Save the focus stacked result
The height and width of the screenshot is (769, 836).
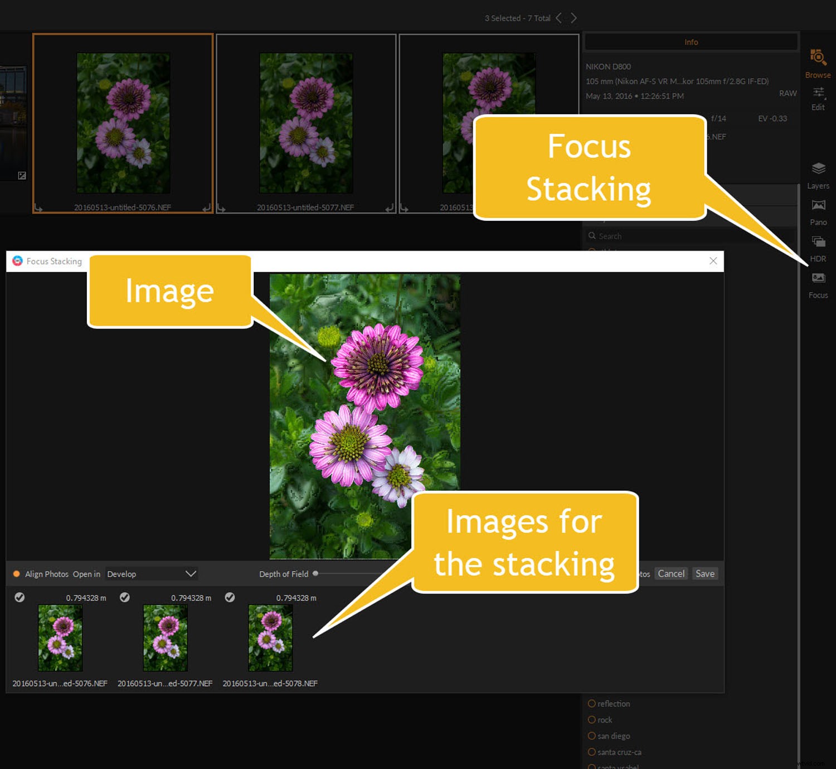click(704, 573)
